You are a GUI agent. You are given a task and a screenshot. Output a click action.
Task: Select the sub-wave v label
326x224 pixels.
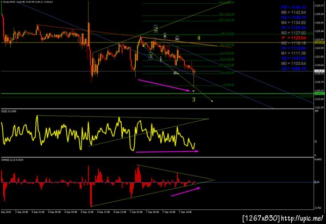click(193, 91)
